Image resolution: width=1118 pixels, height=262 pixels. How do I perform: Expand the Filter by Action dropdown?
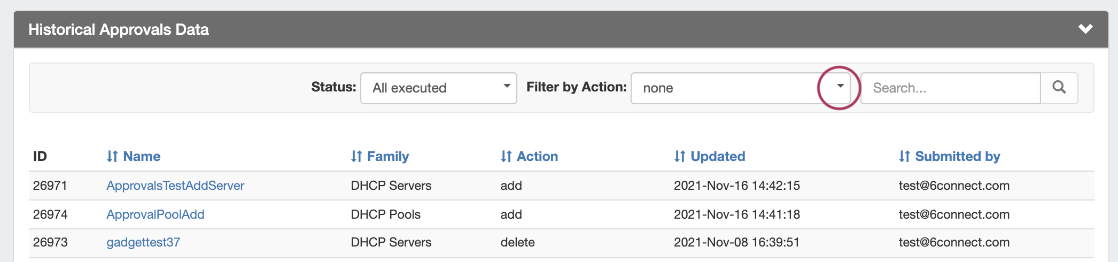(x=840, y=87)
